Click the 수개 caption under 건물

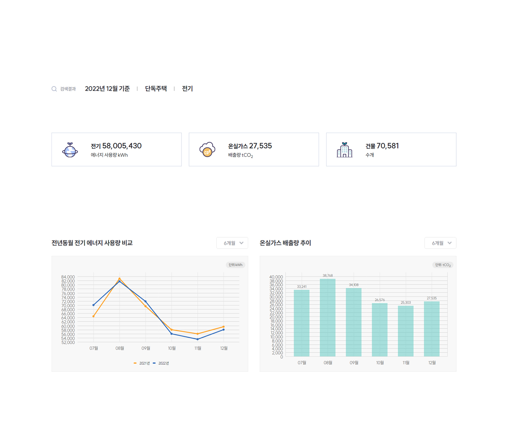pos(370,155)
